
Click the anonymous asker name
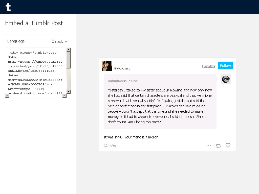[x=117, y=81]
